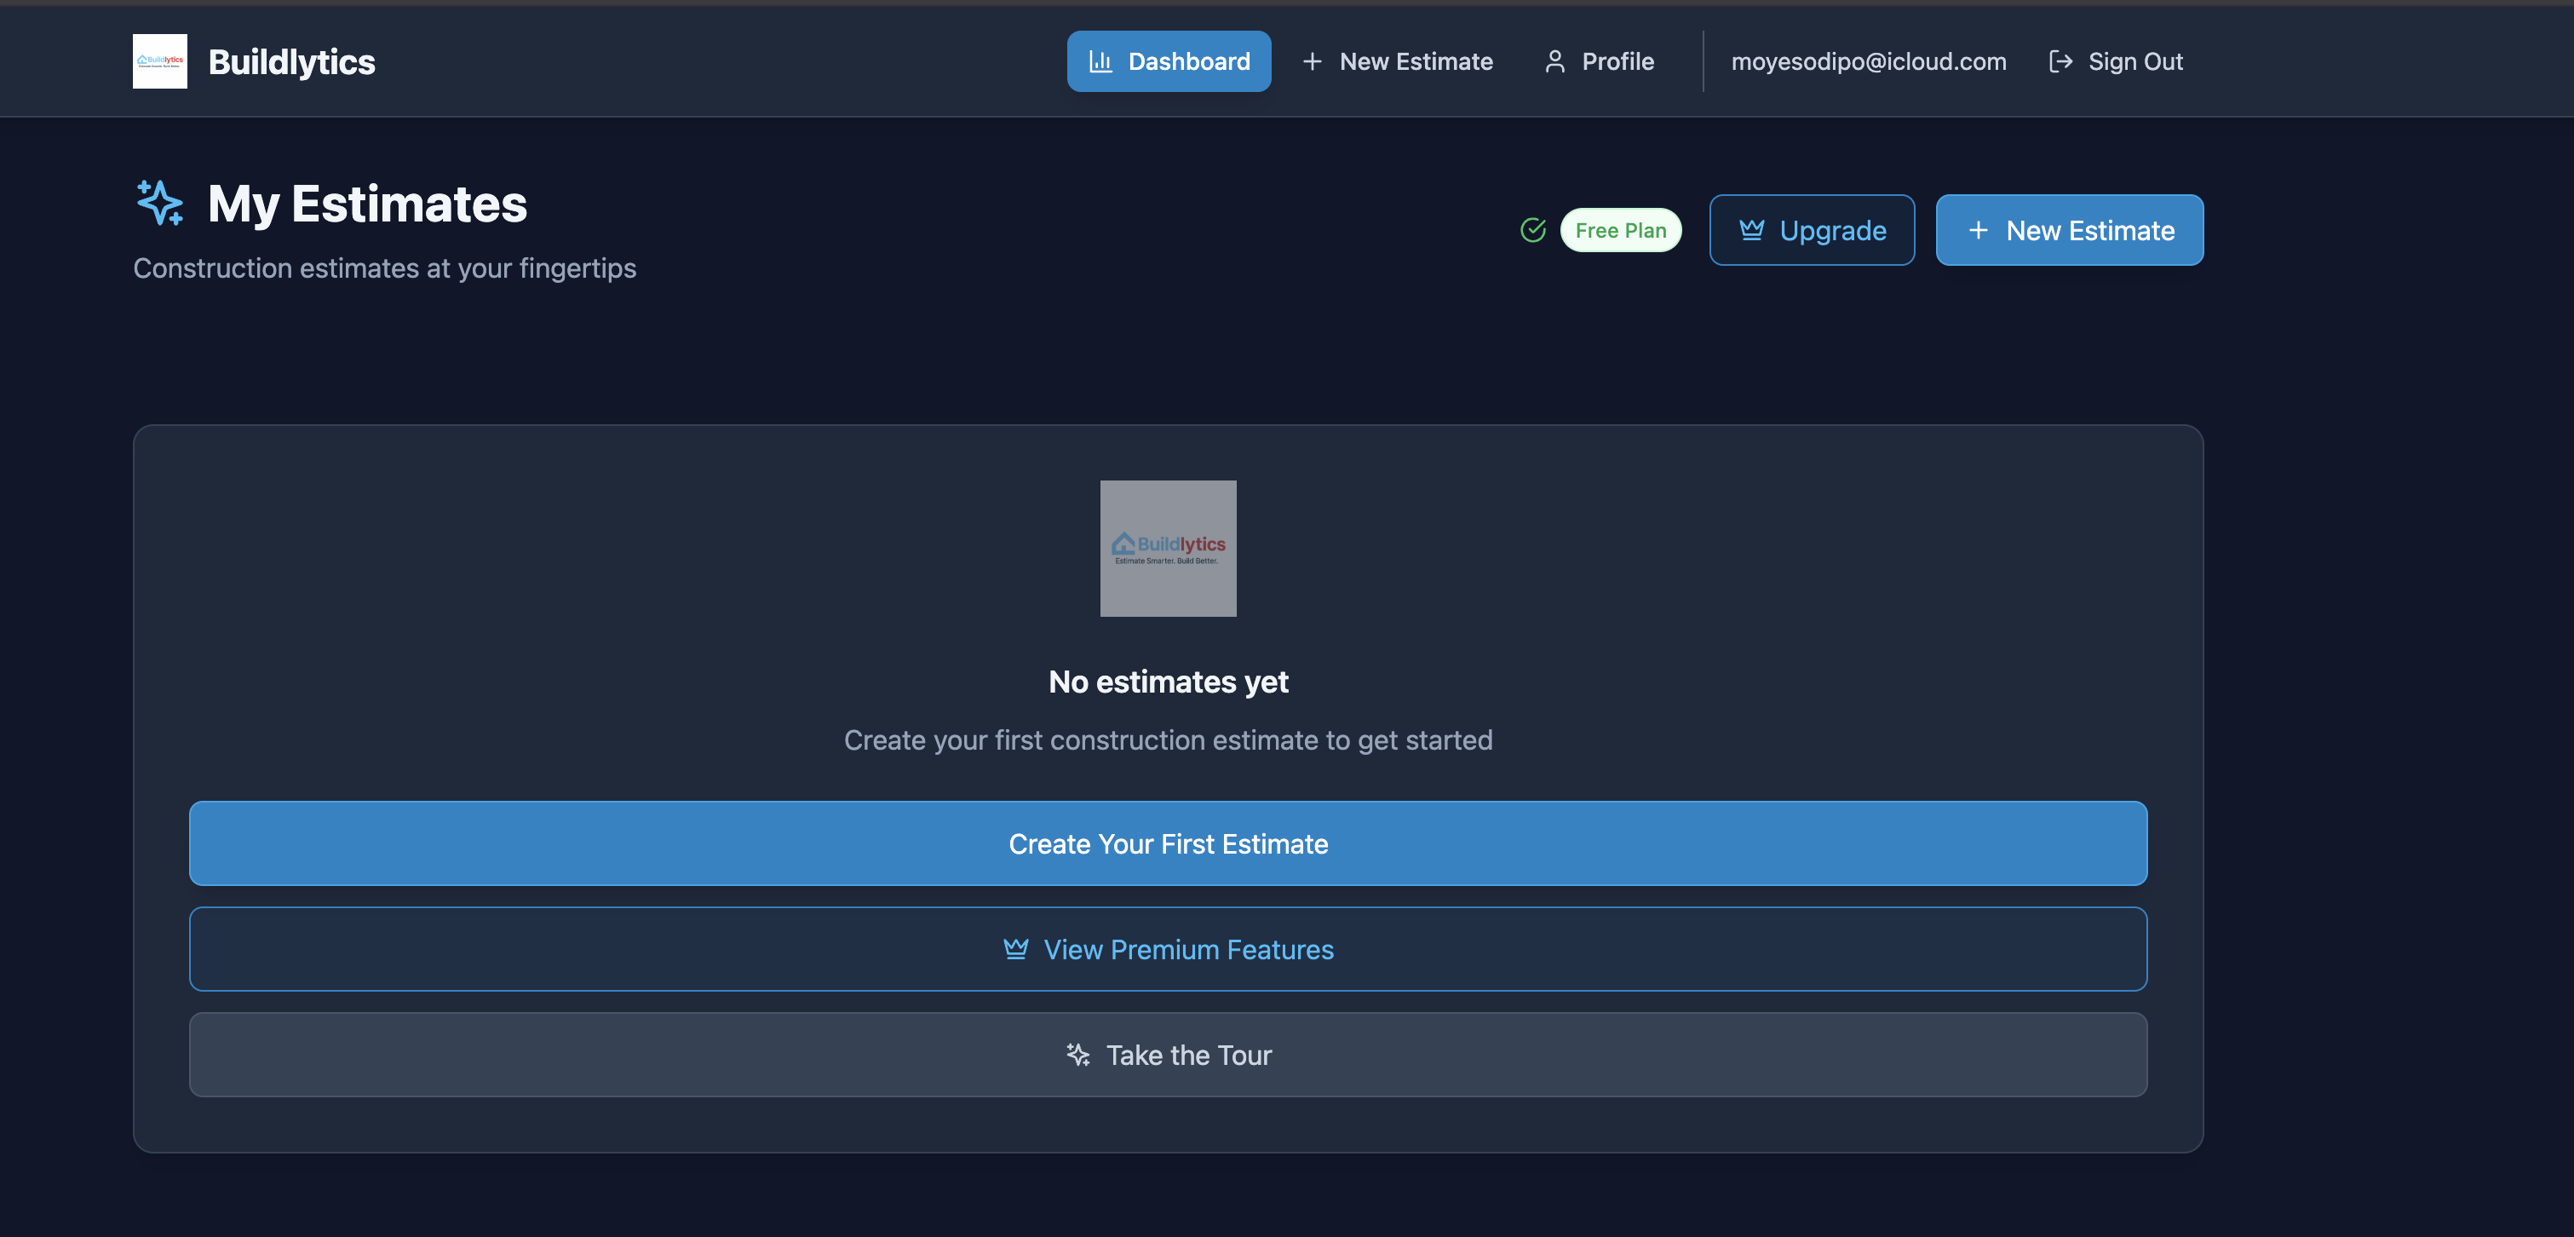Image resolution: width=2574 pixels, height=1237 pixels.
Task: Click the Sign Out arrow icon
Action: (x=2060, y=61)
